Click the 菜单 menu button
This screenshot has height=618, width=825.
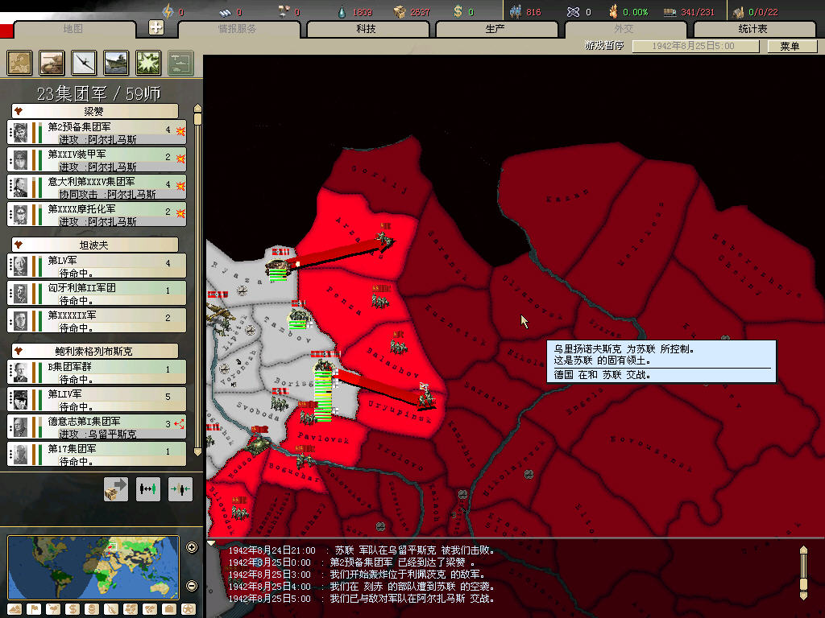coord(790,47)
